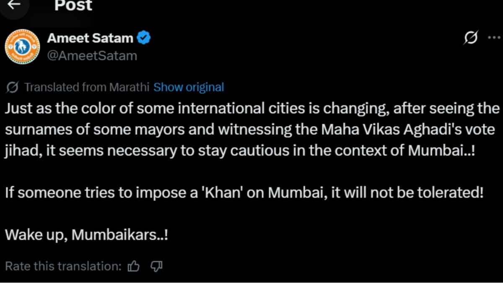Click Ameet Satam's circular profile avatar
This screenshot has width=503, height=283.
tap(22, 46)
